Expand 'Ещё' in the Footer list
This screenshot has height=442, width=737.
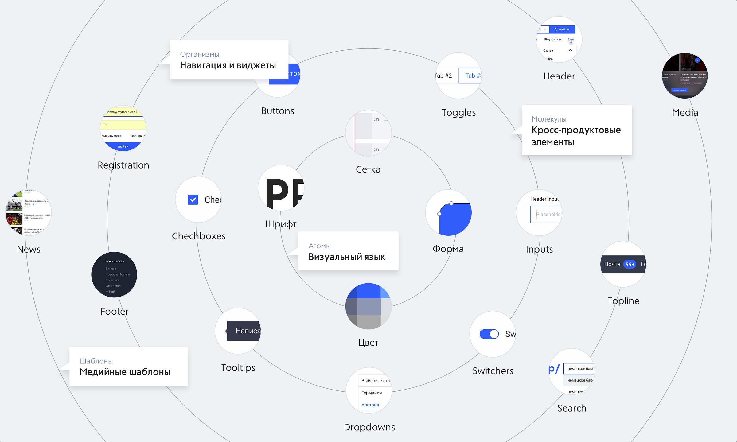click(110, 292)
